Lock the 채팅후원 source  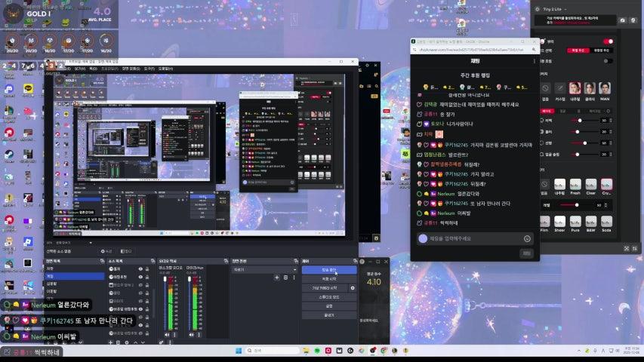tap(147, 277)
